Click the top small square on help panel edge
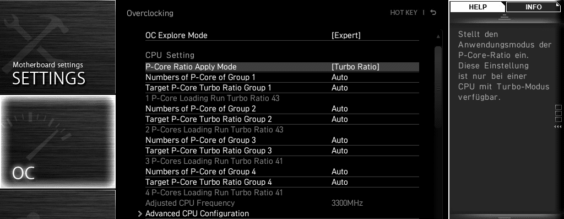 coord(558,108)
